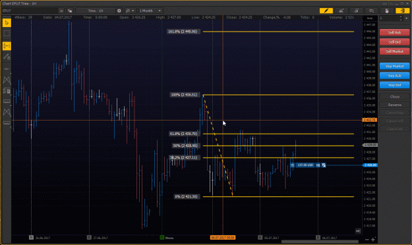Click the zoom in plus icon
Image resolution: width=412 pixels, height=245 pixels.
pyautogui.click(x=373, y=239)
